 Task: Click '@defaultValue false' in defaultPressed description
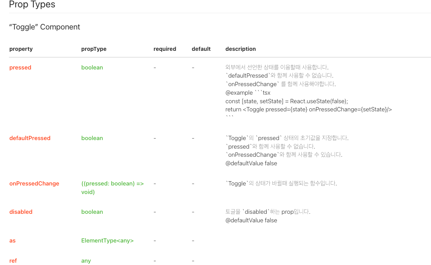click(x=251, y=163)
